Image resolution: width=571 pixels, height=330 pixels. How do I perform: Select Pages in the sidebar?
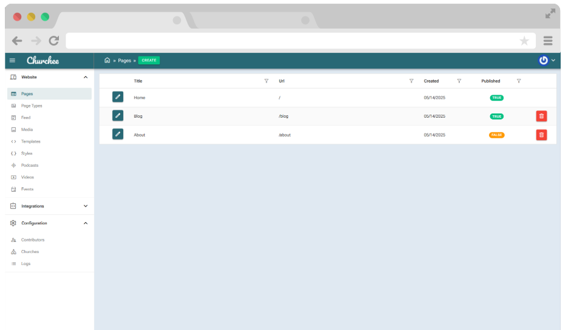pos(49,94)
